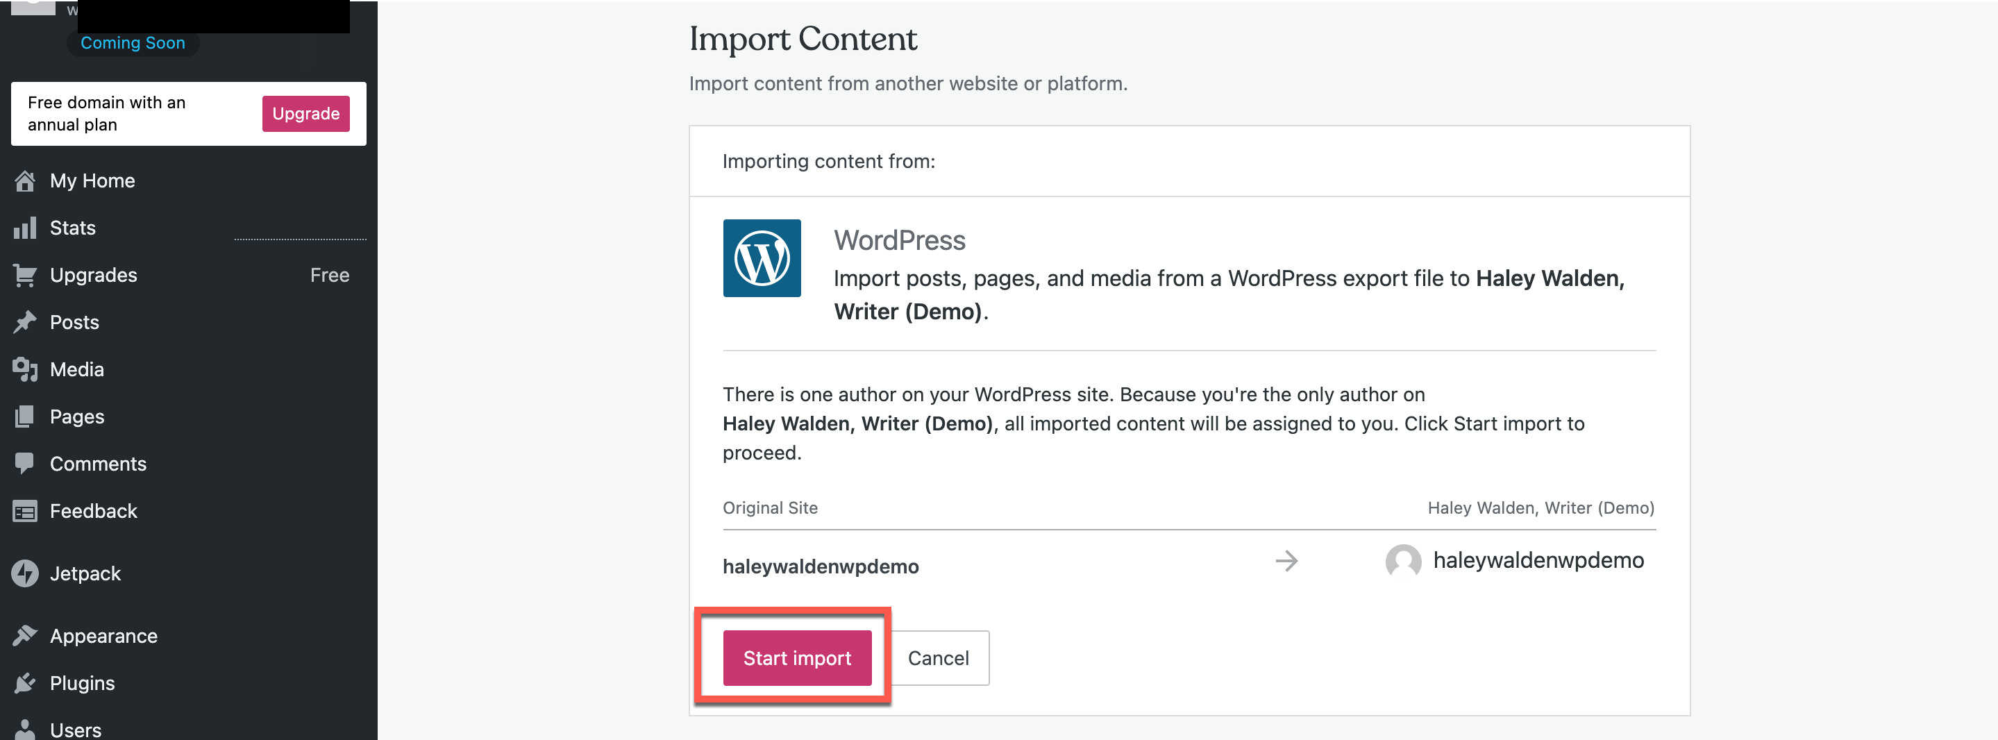Click the Comments speech bubble icon

(x=25, y=463)
